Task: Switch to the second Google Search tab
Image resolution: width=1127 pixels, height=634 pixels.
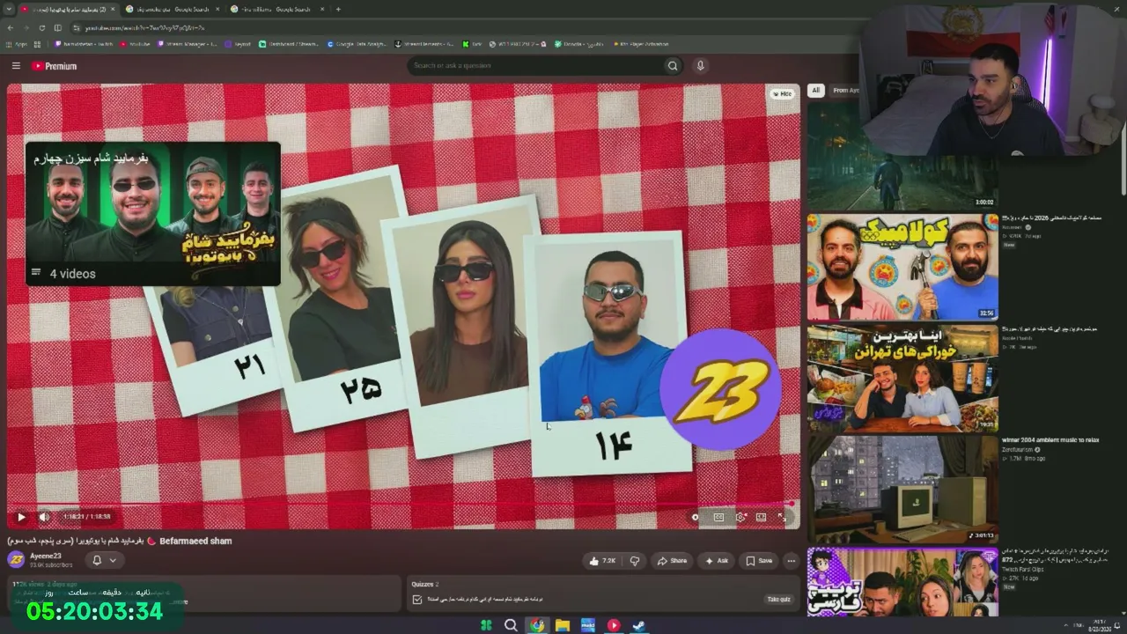Action: (276, 9)
